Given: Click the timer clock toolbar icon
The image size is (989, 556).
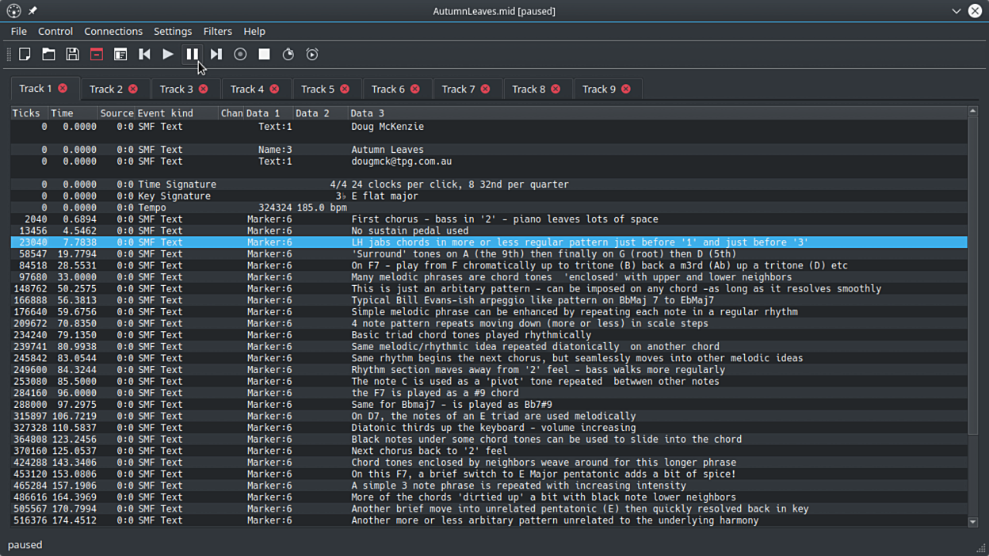Looking at the screenshot, I should click(x=288, y=55).
